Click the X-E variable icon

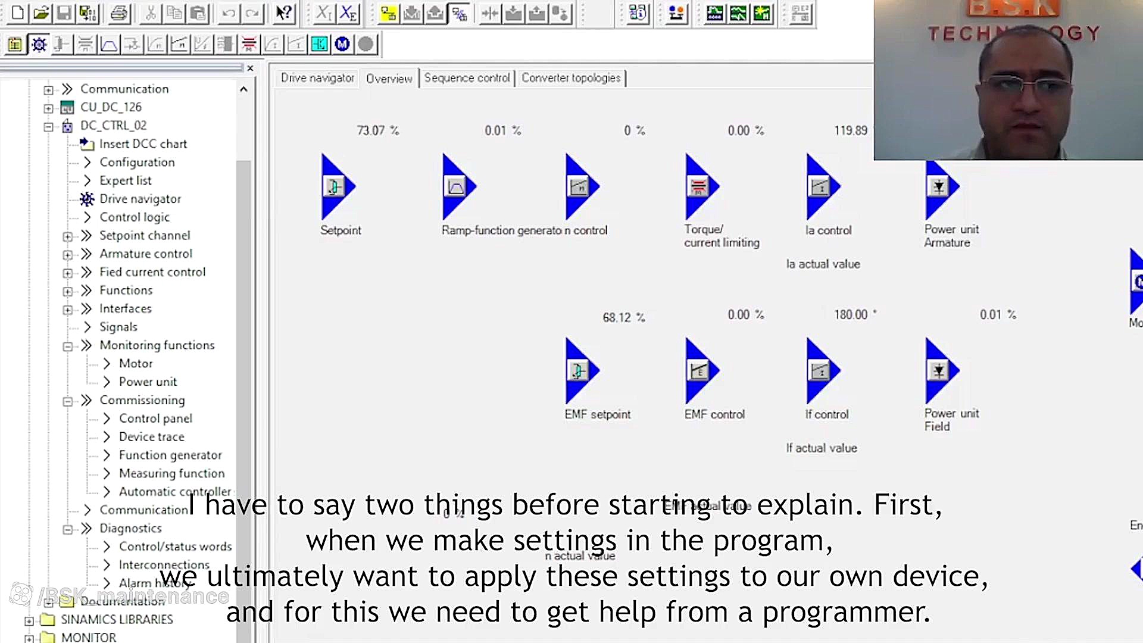pyautogui.click(x=348, y=13)
